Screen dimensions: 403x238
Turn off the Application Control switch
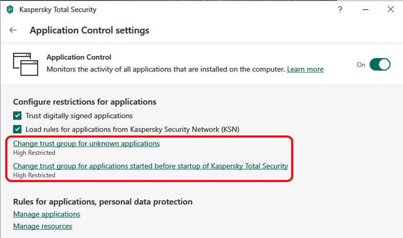380,64
